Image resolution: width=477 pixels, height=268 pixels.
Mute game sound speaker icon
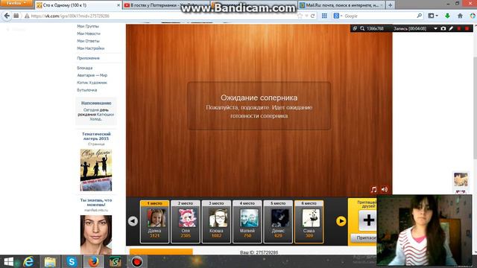[385, 190]
